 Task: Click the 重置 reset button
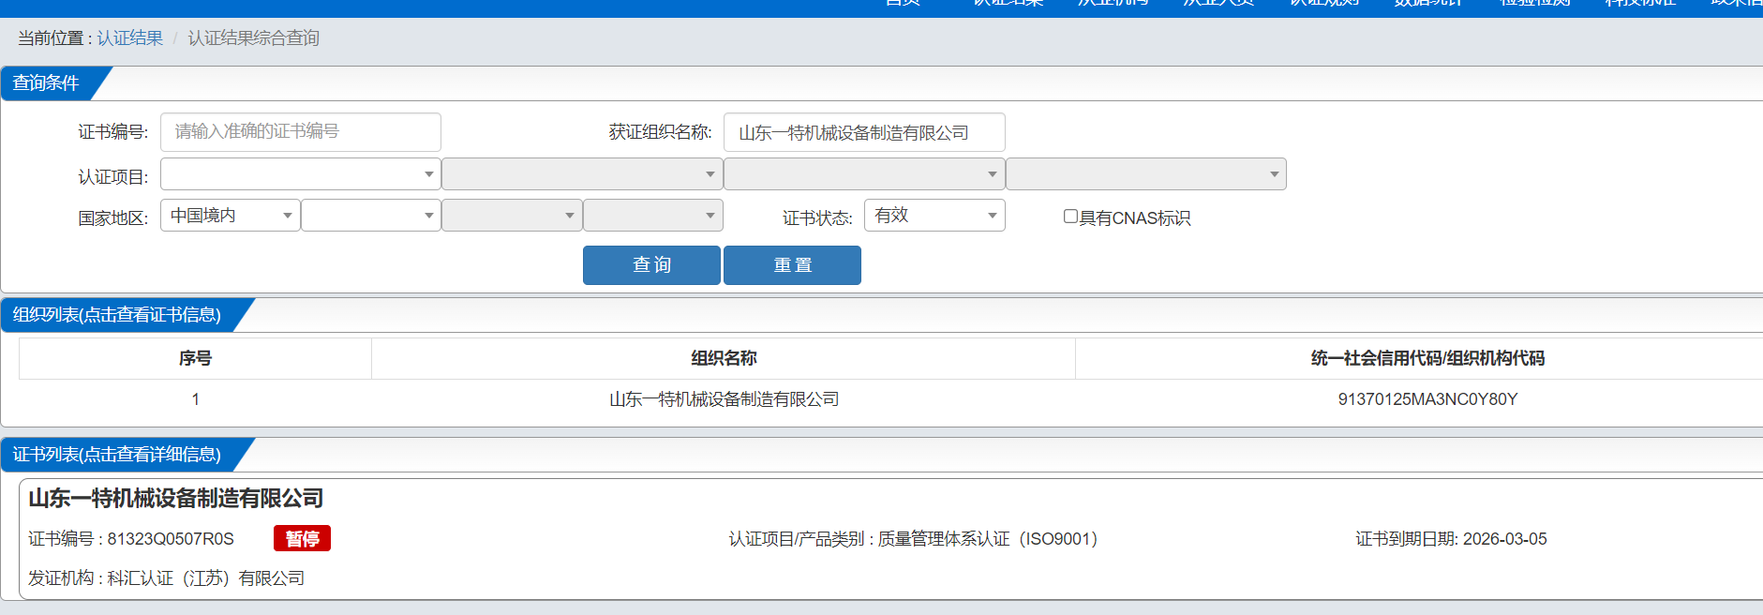(x=792, y=265)
